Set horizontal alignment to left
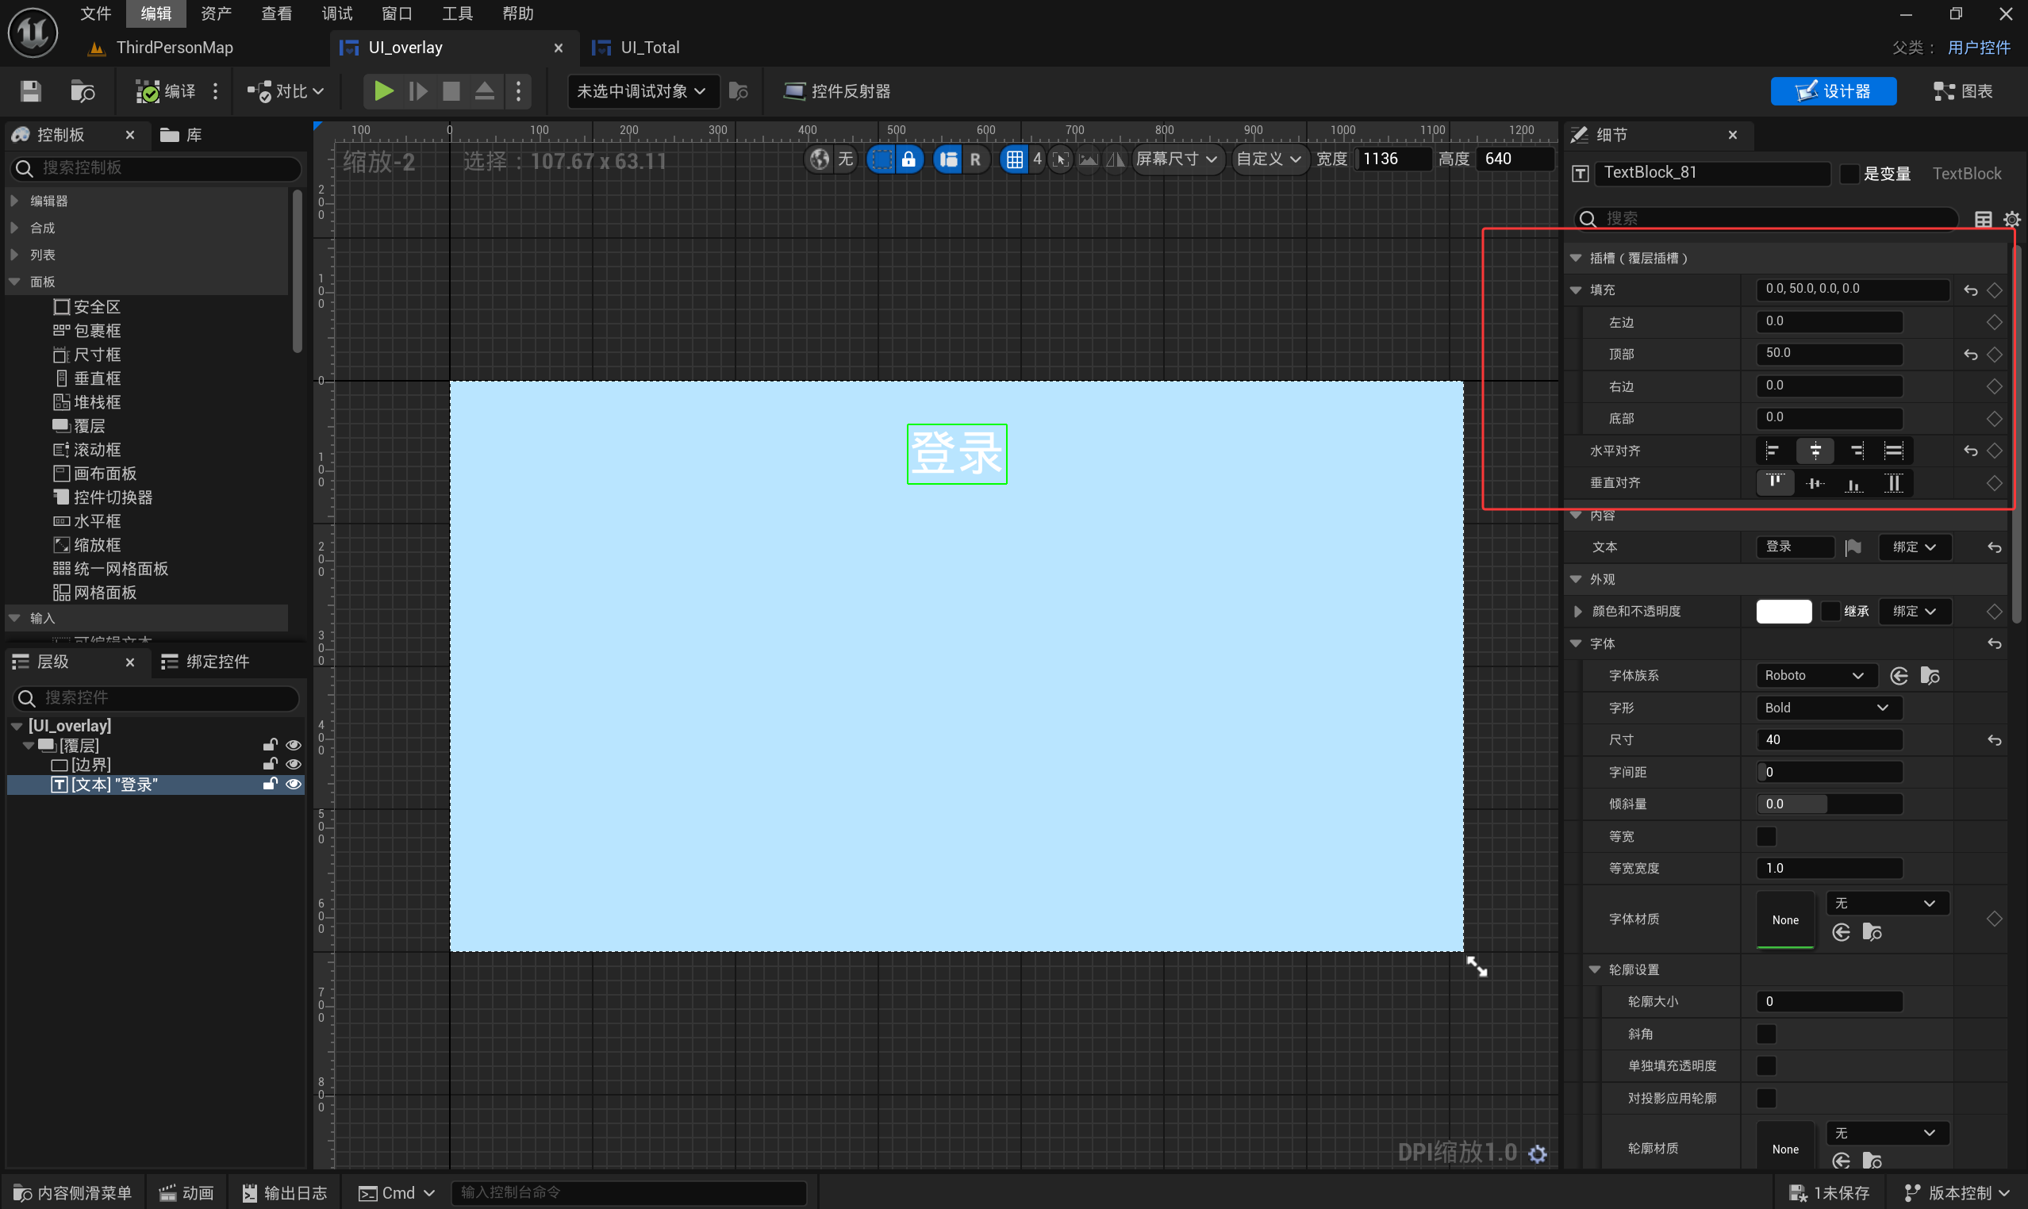This screenshot has width=2028, height=1209. 1775,451
